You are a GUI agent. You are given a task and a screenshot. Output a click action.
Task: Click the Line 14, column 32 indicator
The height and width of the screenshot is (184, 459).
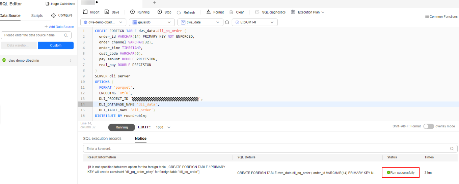[88, 125]
